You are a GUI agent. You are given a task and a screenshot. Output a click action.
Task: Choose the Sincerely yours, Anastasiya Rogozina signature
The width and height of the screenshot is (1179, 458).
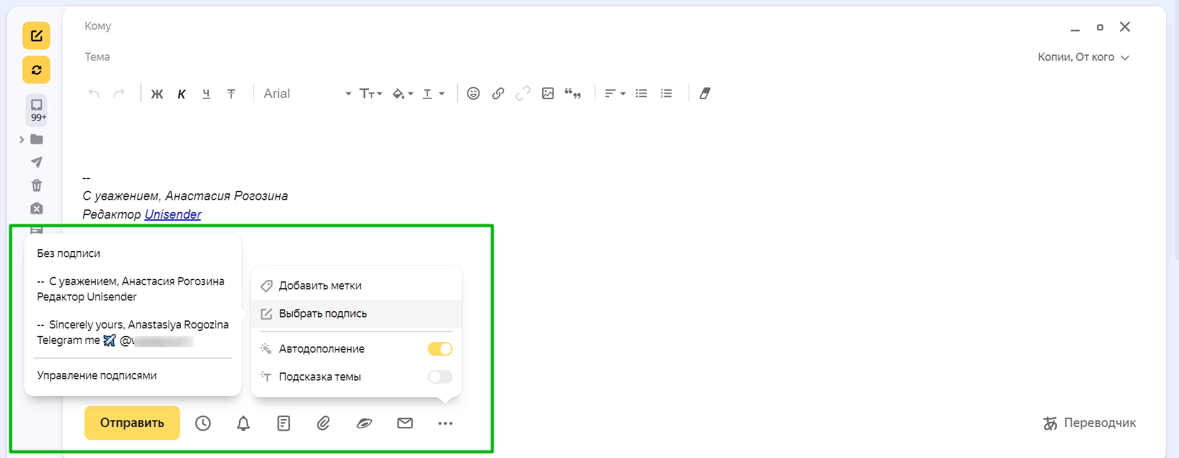pos(133,332)
